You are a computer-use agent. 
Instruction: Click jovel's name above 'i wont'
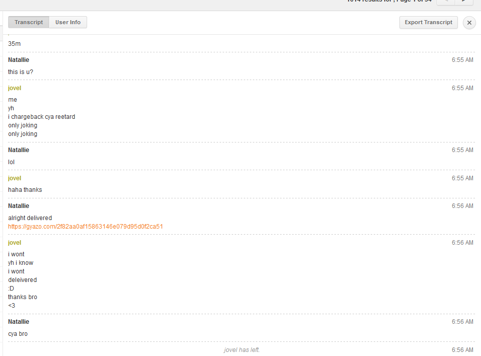(15, 243)
